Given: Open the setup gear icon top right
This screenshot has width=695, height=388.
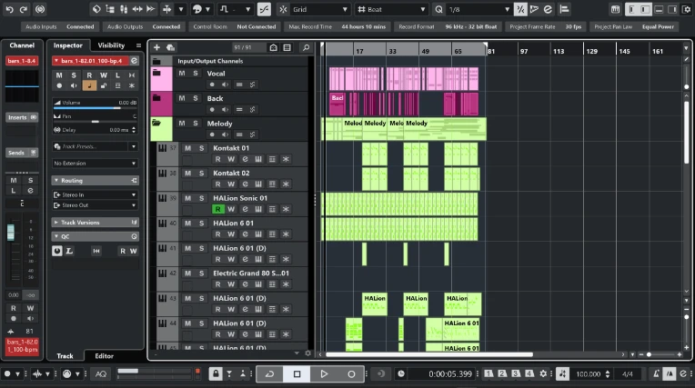Looking at the screenshot, I should (x=685, y=9).
